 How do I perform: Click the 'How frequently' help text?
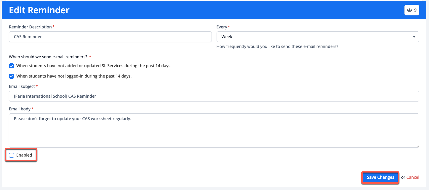(277, 47)
